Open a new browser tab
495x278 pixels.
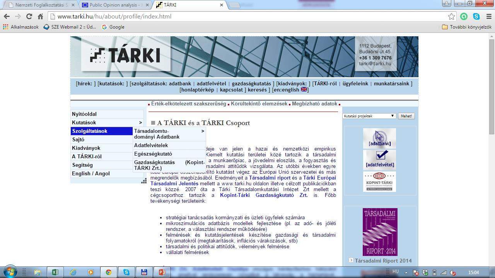pos(234,5)
